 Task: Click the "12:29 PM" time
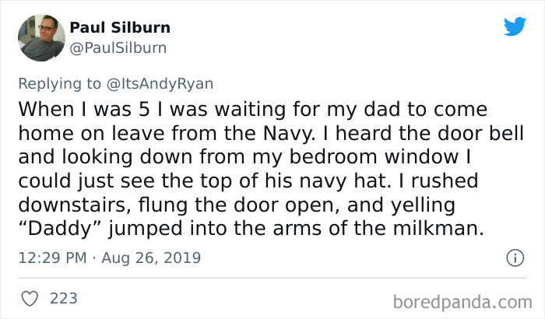[54, 258]
